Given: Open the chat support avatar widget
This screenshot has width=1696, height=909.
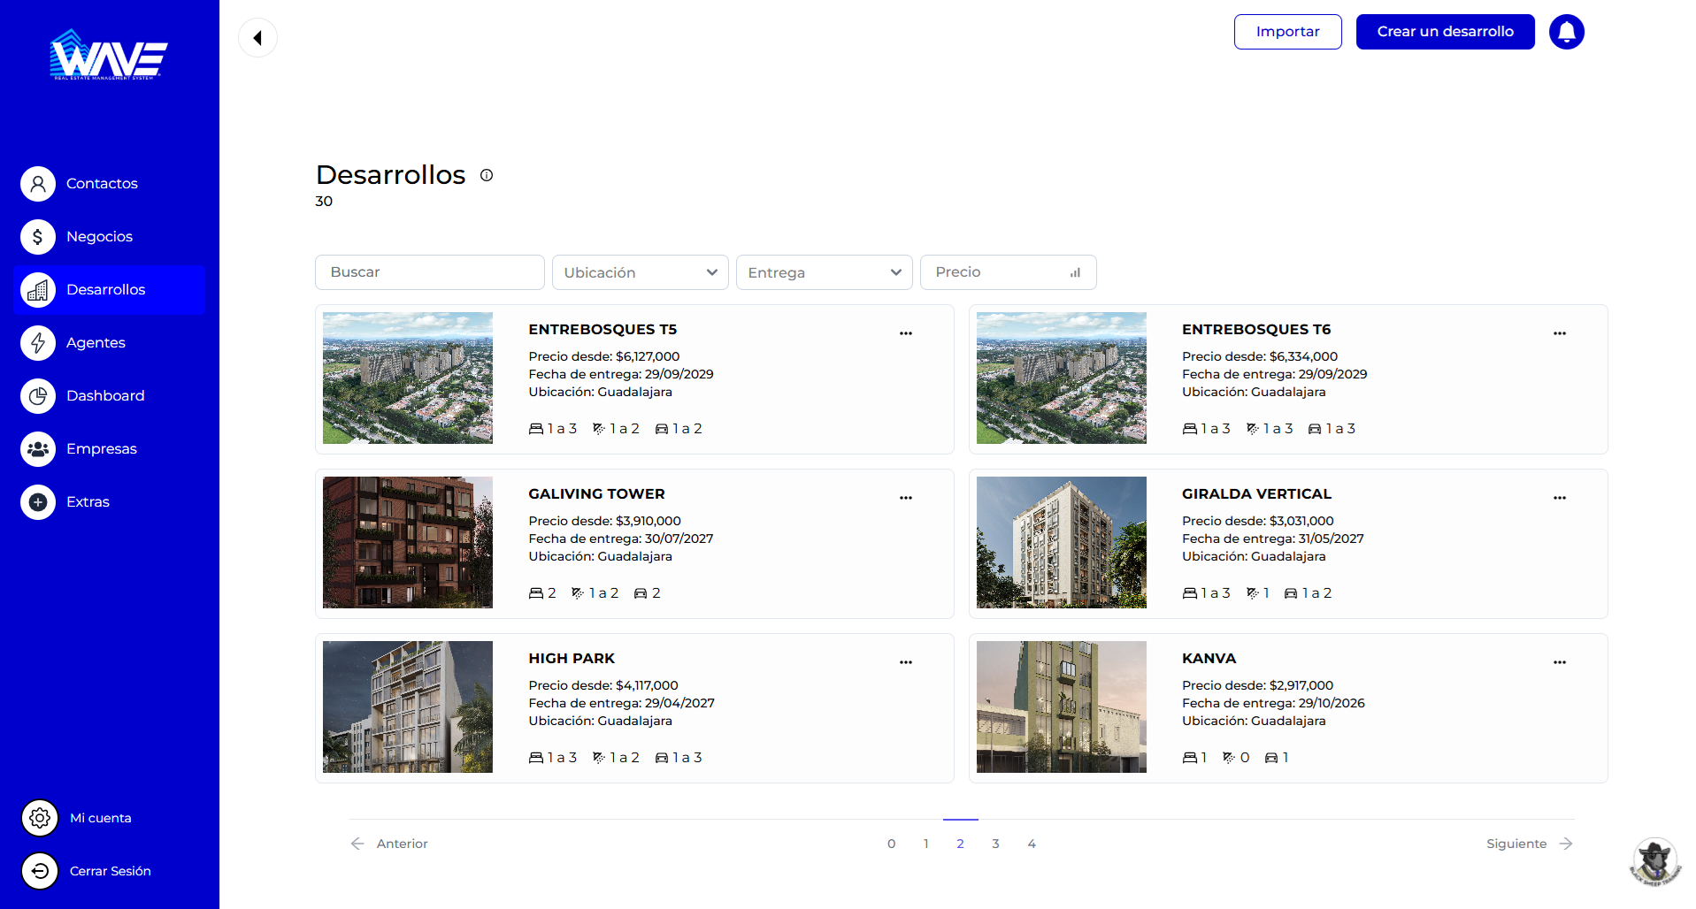Looking at the screenshot, I should [x=1654, y=861].
